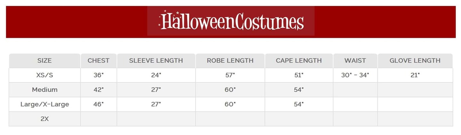Select the SIZE column header
The image size is (461, 135).
(x=44, y=60)
